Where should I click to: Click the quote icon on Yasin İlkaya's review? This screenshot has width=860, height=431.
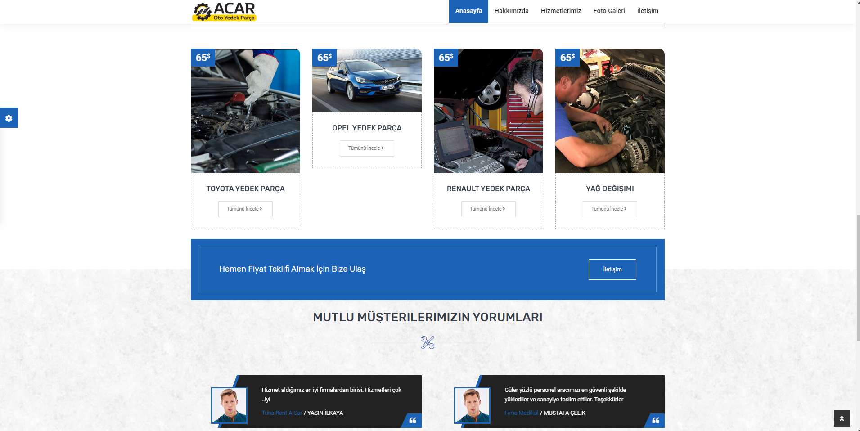click(x=413, y=420)
